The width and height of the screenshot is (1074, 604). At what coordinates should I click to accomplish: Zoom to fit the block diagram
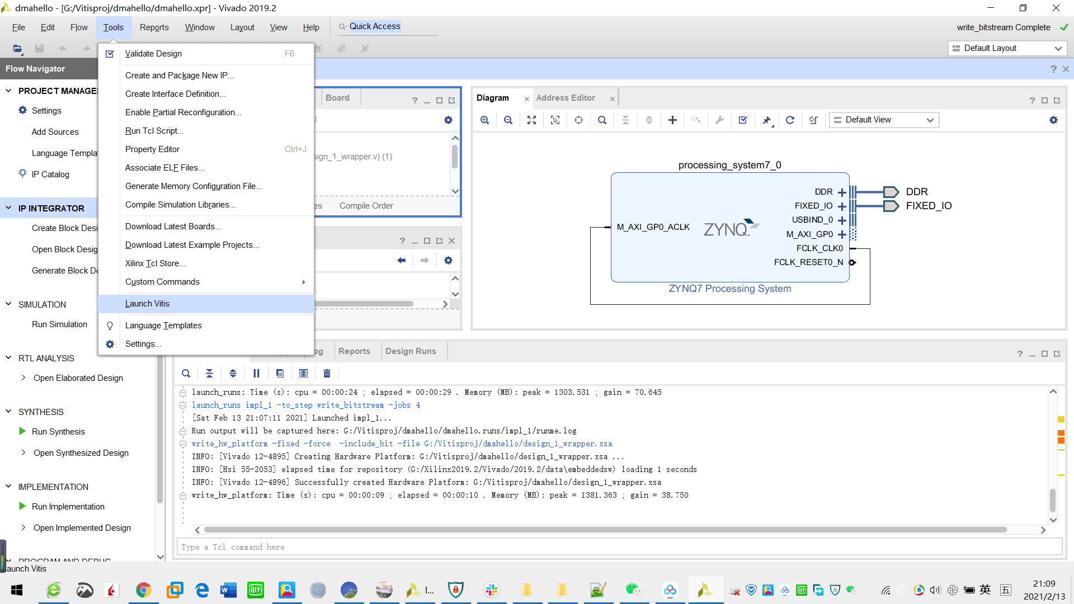point(531,120)
